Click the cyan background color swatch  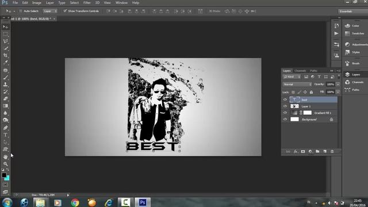[x=7, y=179]
